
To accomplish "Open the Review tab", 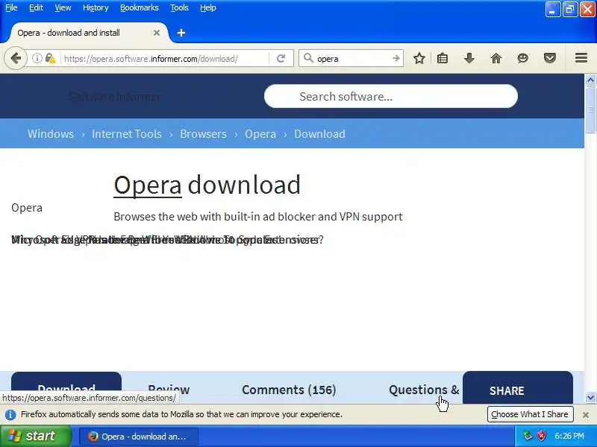I will [169, 390].
